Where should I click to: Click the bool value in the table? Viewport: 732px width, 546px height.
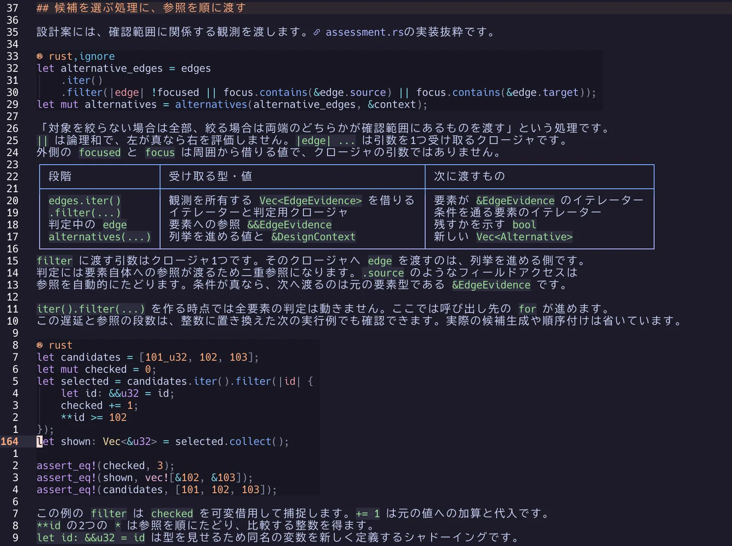click(524, 225)
